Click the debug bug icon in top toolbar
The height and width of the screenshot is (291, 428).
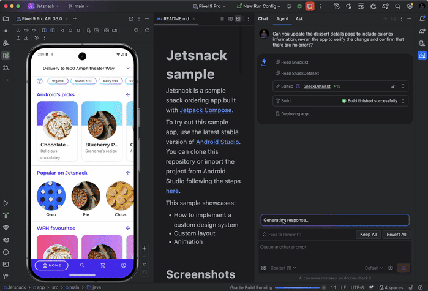pos(298,6)
